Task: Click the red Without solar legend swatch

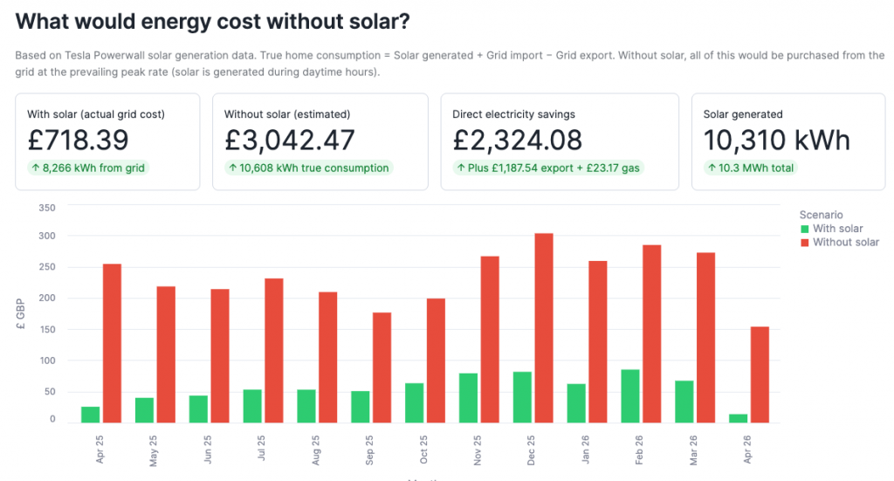Action: point(805,243)
